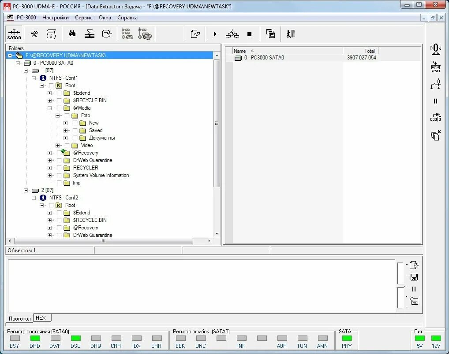The width and height of the screenshot is (449, 354).
Task: Click the log panel text area
Action: click(201, 285)
